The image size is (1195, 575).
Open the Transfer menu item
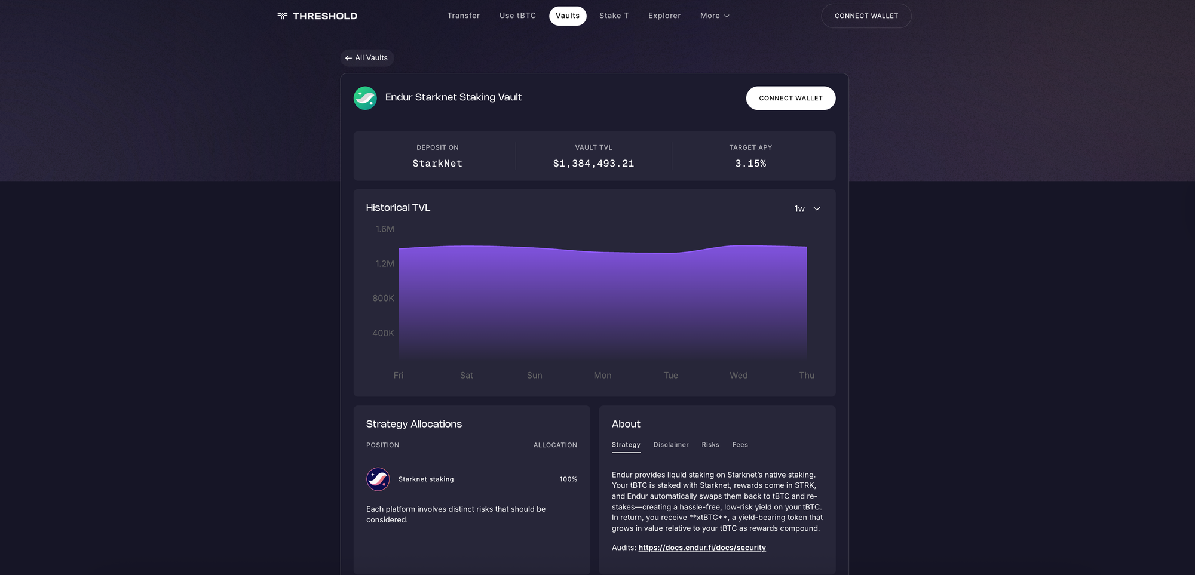[x=464, y=16]
